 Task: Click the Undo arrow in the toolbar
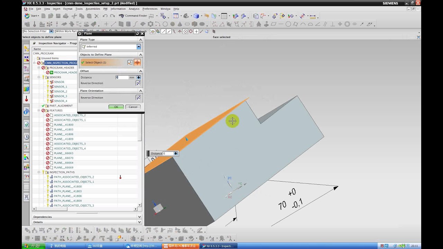[x=105, y=16]
